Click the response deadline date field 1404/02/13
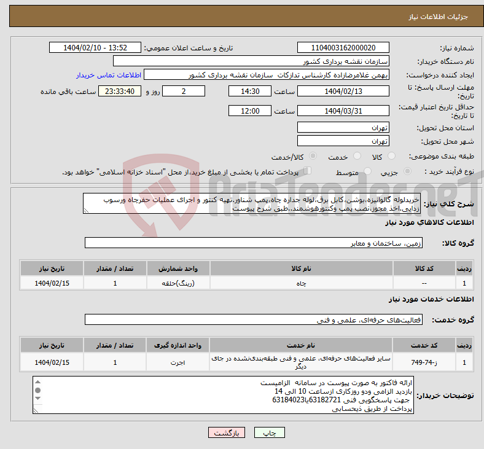 point(343,91)
